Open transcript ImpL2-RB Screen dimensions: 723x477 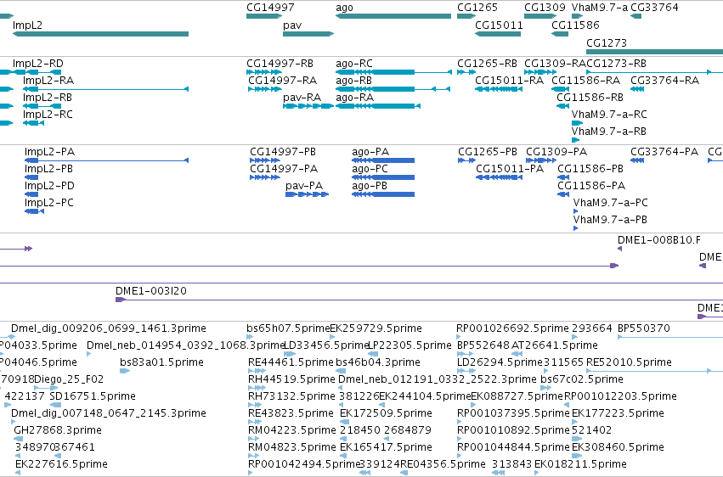48,98
